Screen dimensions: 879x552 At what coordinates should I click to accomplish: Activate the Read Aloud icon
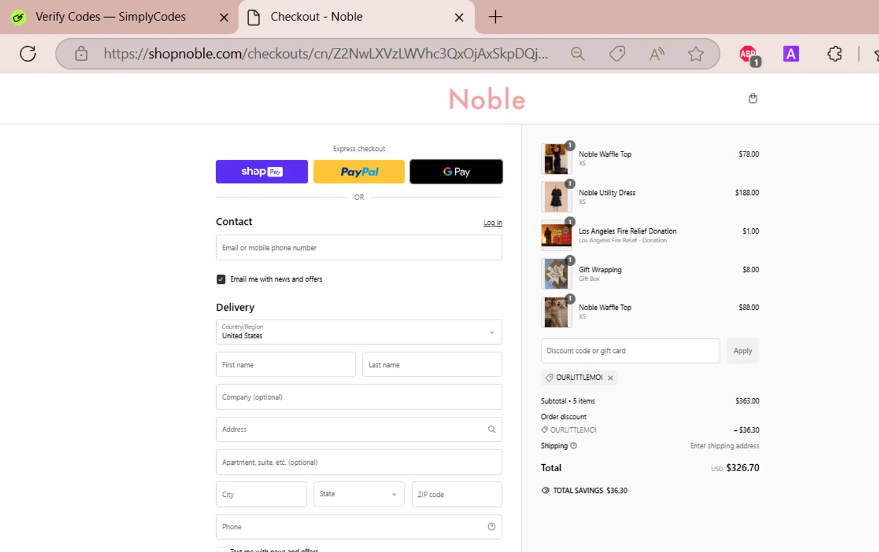point(657,54)
